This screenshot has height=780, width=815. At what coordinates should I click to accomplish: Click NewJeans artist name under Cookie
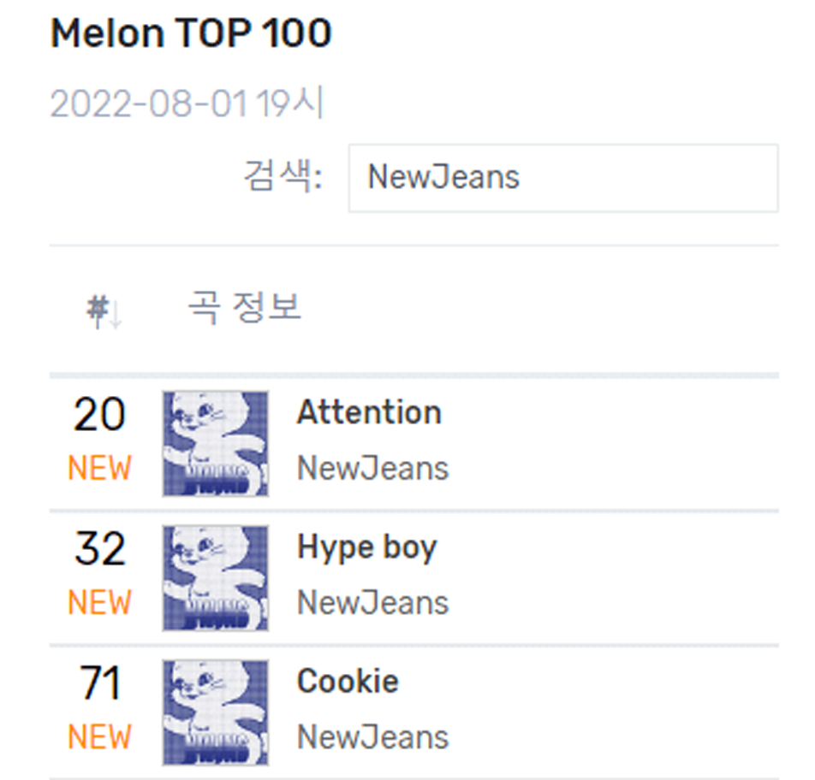click(372, 737)
